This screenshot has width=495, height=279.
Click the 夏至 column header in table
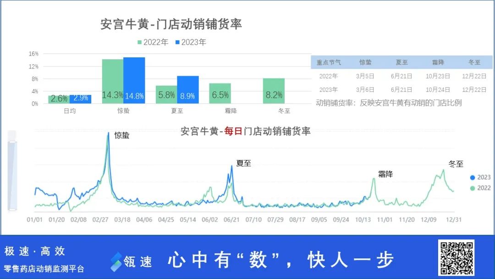point(401,62)
